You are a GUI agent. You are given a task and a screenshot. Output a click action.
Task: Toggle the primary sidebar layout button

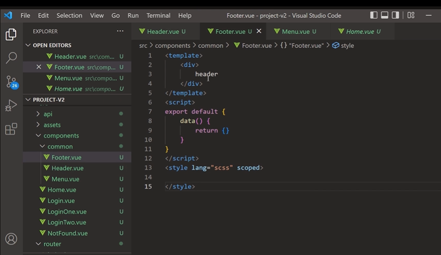tap(374, 15)
